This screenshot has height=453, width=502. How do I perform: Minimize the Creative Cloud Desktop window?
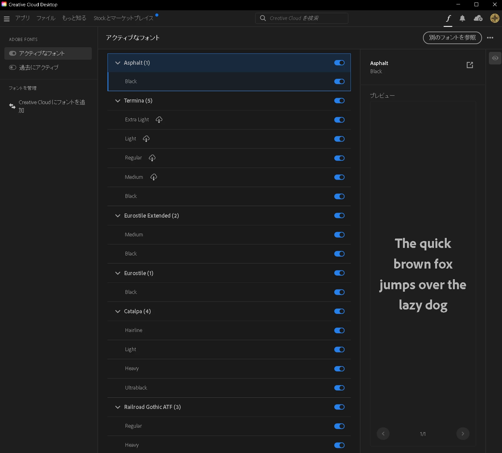point(458,4)
